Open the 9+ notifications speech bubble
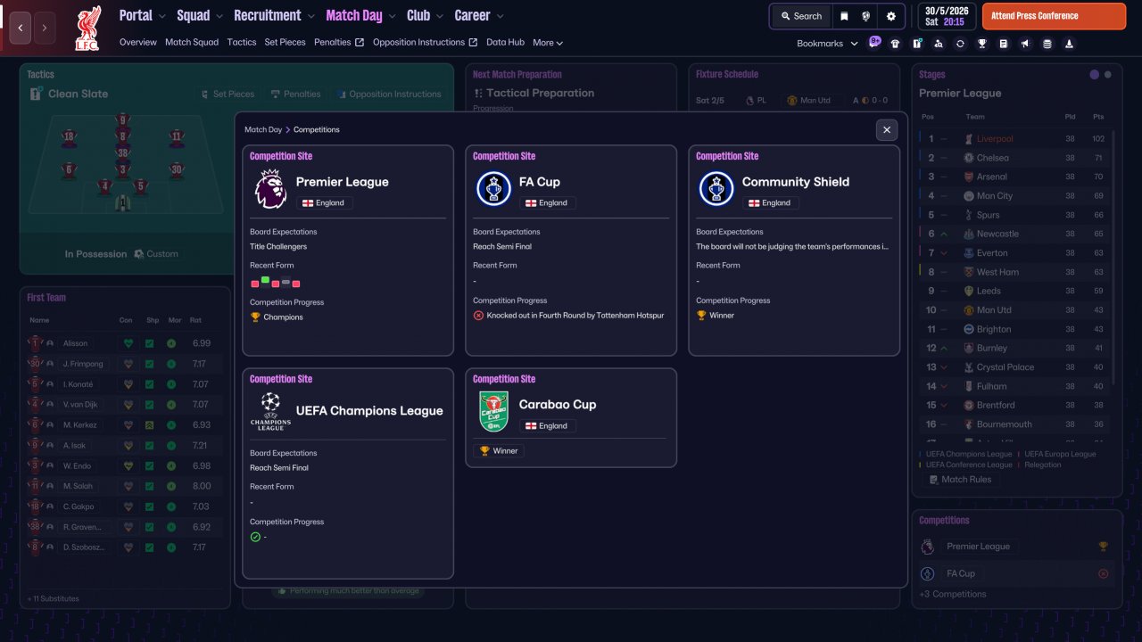 pyautogui.click(x=874, y=42)
